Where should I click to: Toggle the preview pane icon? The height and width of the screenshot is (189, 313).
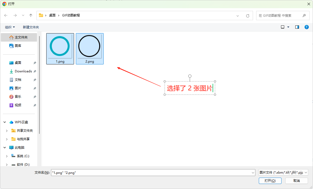[x=297, y=27]
